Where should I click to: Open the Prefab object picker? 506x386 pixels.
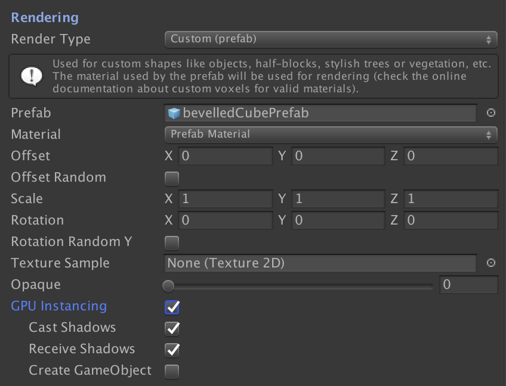(x=490, y=113)
